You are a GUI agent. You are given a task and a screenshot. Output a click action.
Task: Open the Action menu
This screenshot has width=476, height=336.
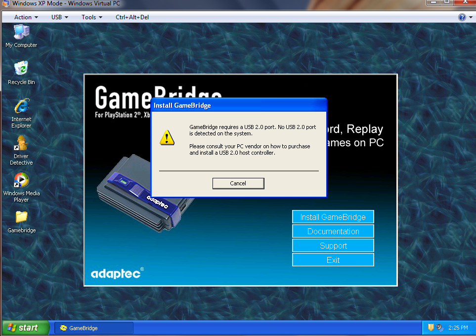point(26,17)
